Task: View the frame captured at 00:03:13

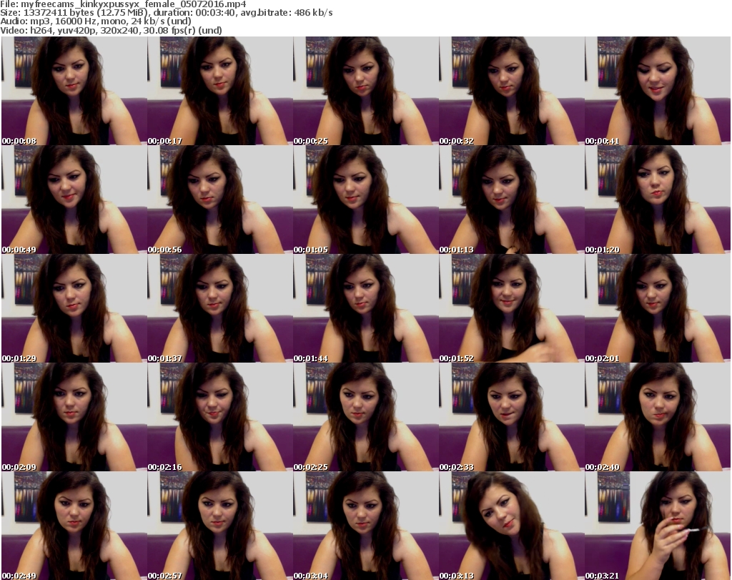Action: coord(512,526)
